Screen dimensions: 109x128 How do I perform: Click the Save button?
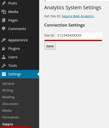50,46
